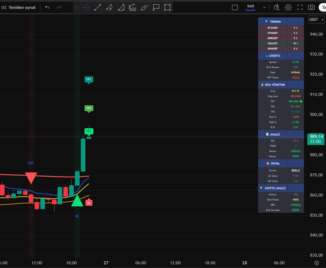
Task: Click the Stop Loss value 858.6408
Action: pyautogui.click(x=296, y=96)
